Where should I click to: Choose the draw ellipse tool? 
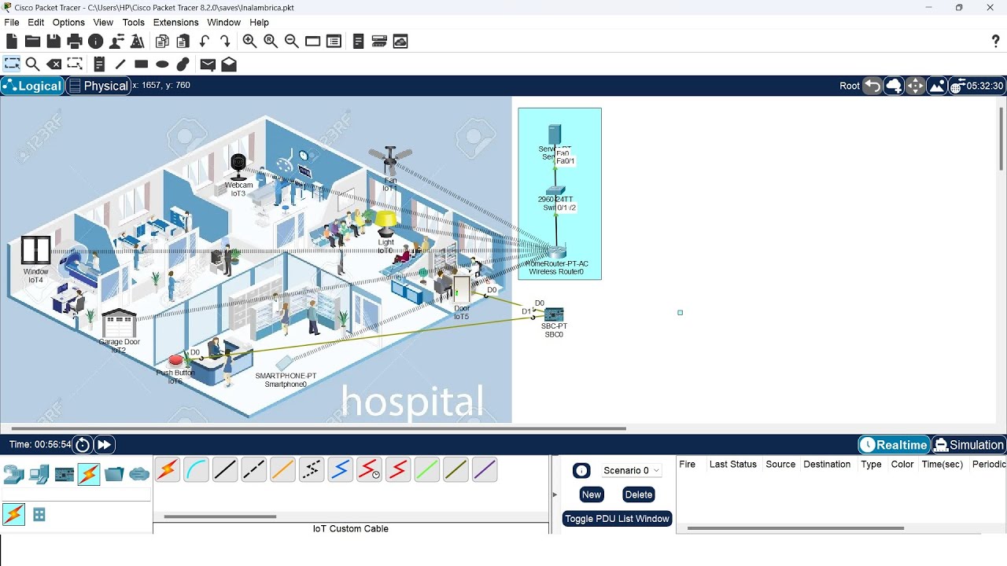coord(162,64)
